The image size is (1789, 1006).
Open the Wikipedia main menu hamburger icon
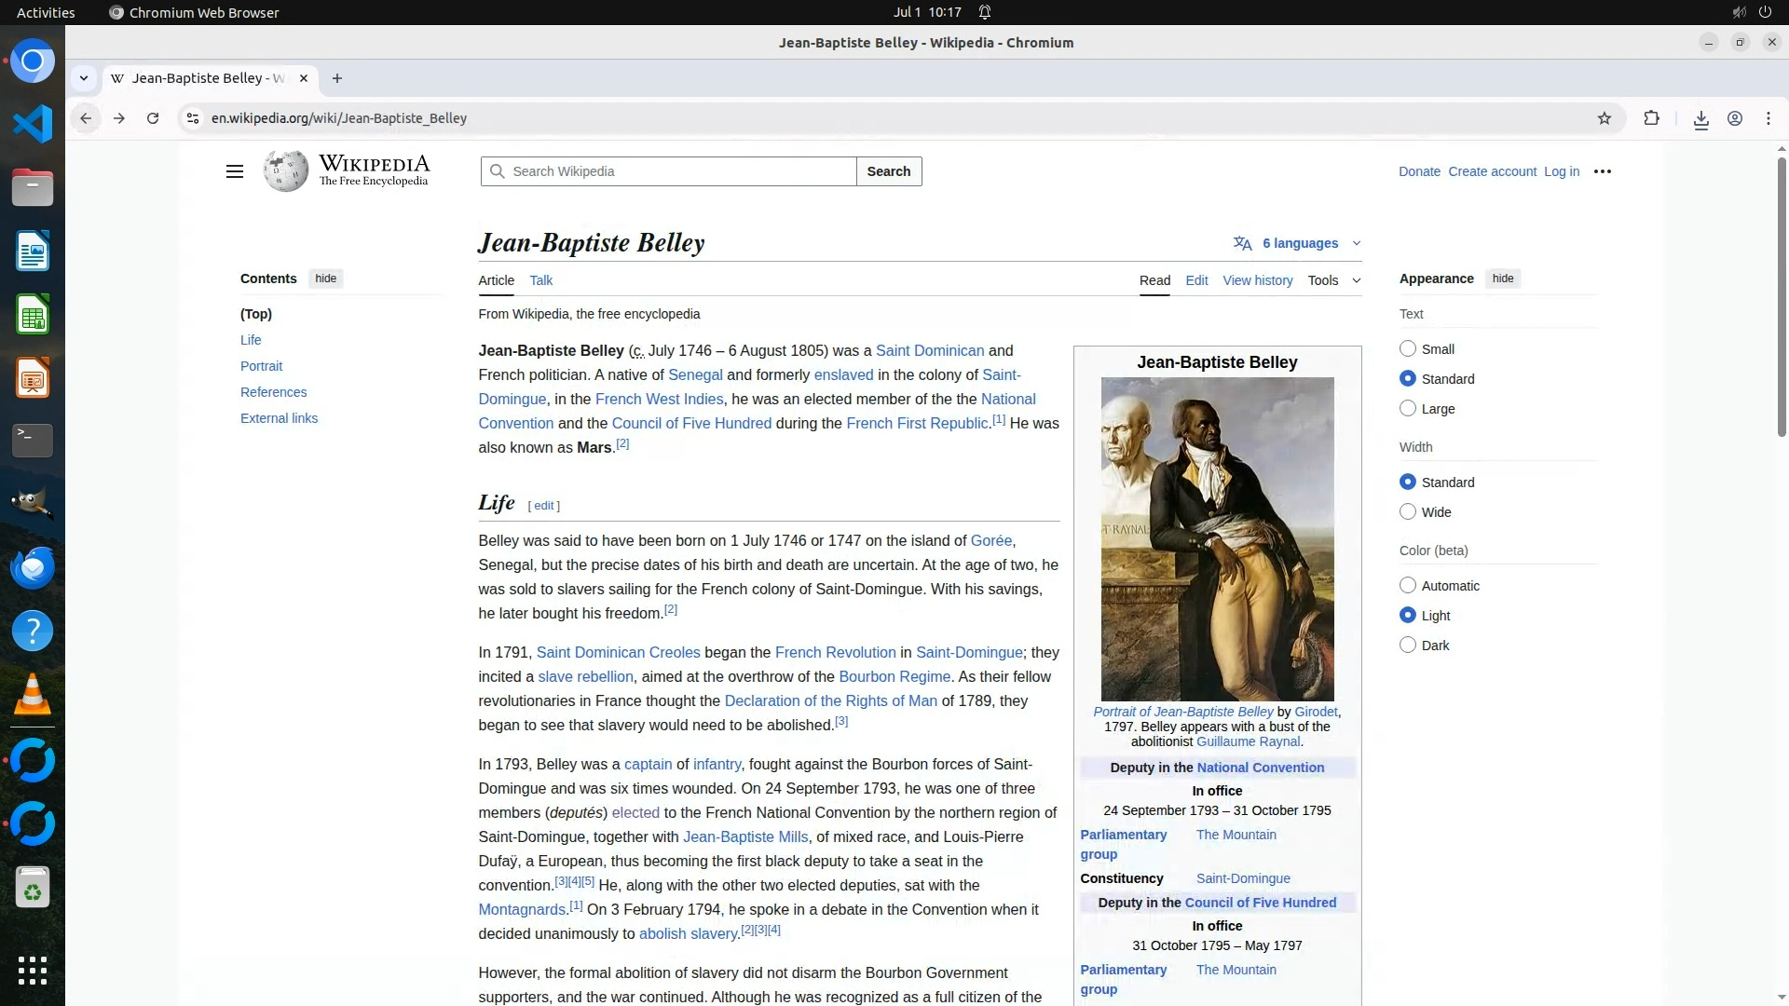235,171
